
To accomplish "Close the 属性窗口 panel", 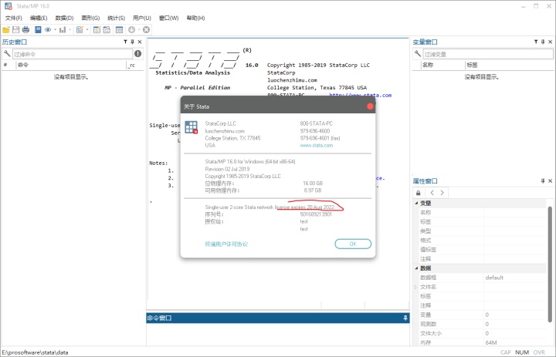I will click(x=551, y=181).
